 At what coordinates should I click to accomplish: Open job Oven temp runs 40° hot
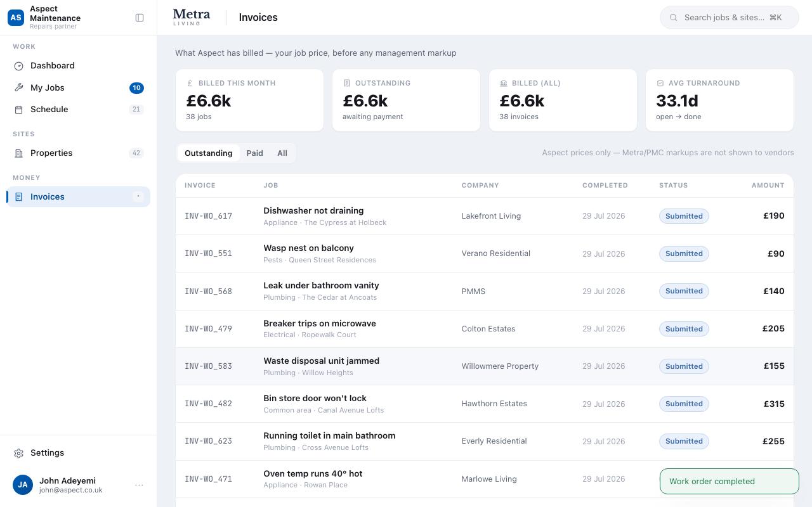(x=313, y=474)
